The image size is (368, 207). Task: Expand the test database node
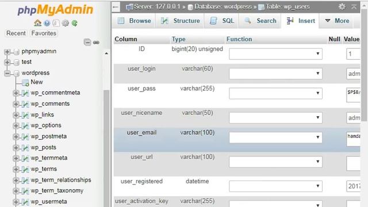[x=7, y=63]
